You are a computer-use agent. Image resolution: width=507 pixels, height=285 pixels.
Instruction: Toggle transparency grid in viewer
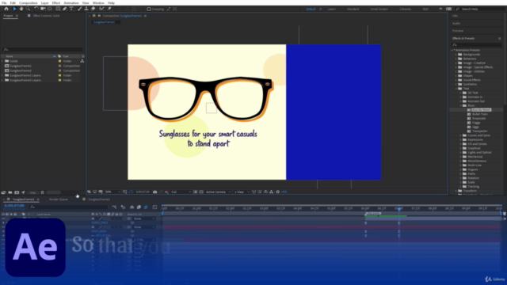click(x=201, y=192)
